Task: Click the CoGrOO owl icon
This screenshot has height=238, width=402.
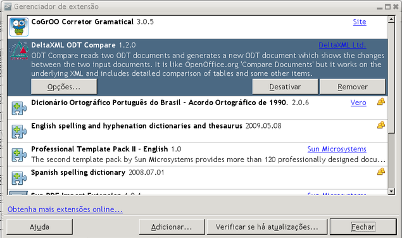Action: [19, 27]
